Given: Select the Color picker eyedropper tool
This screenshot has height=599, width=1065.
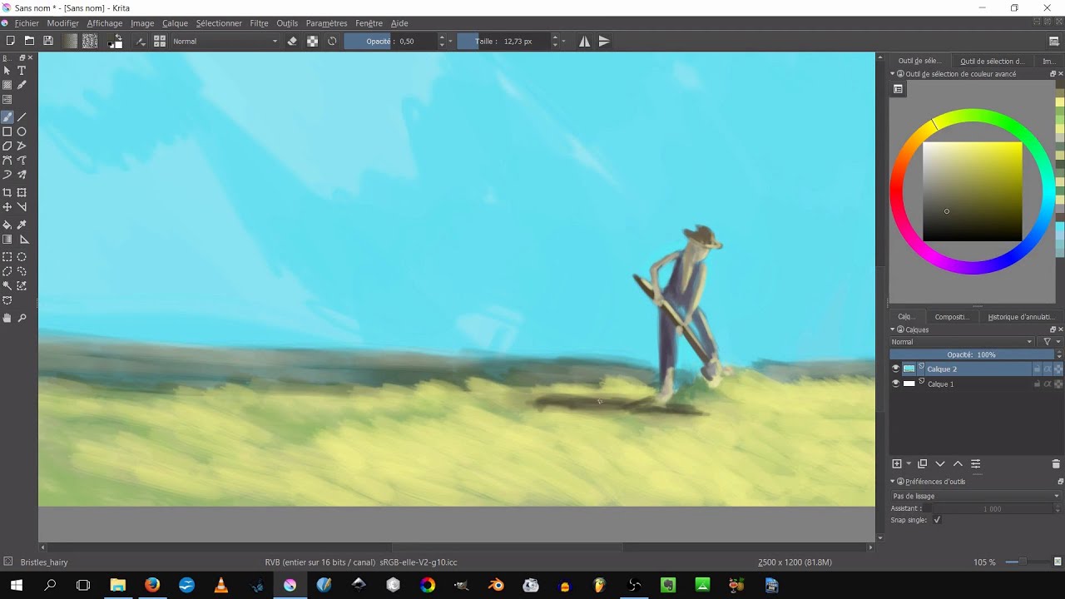Looking at the screenshot, I should pos(22,225).
